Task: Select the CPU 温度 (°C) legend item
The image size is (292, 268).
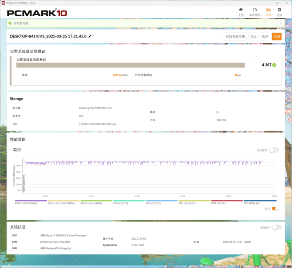Action: click(120, 203)
